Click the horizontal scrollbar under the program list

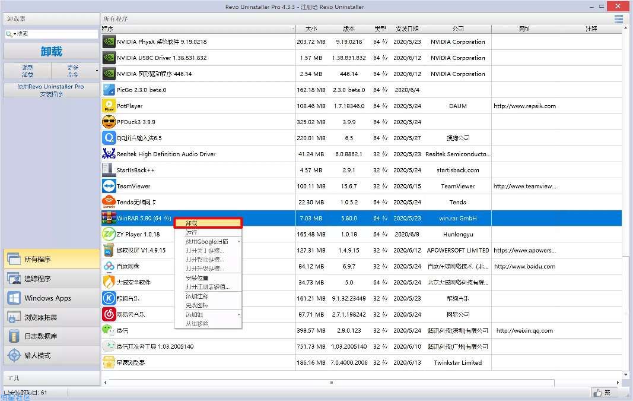pyautogui.click(x=332, y=383)
